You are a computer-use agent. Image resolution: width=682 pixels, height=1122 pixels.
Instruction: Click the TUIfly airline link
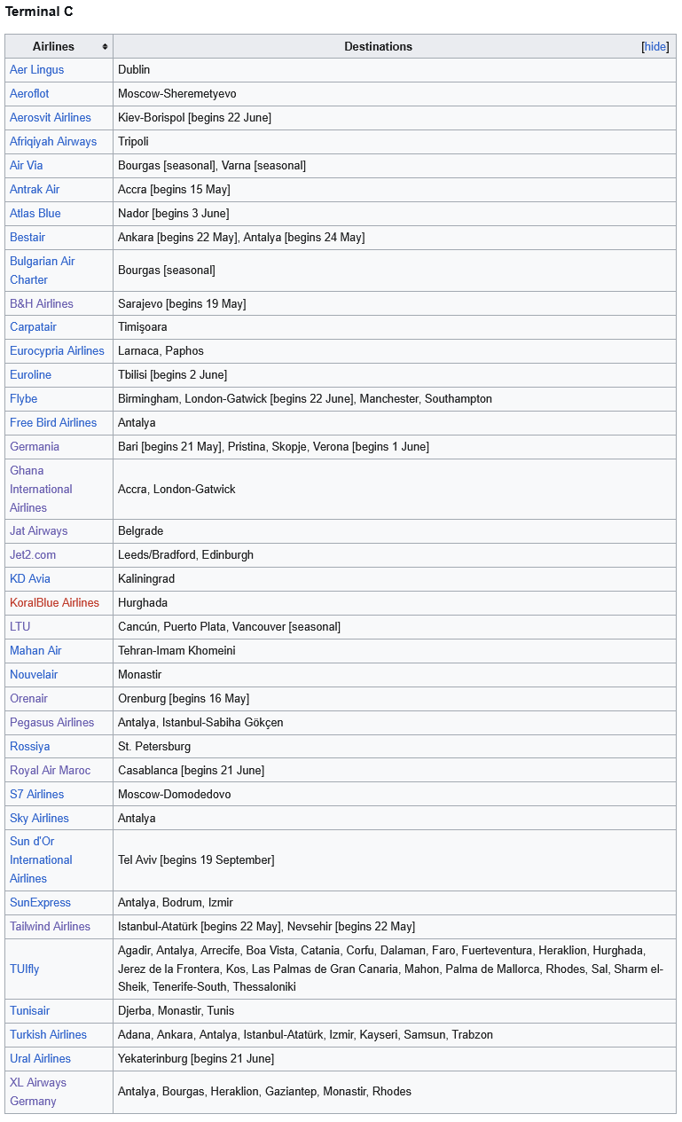point(25,969)
